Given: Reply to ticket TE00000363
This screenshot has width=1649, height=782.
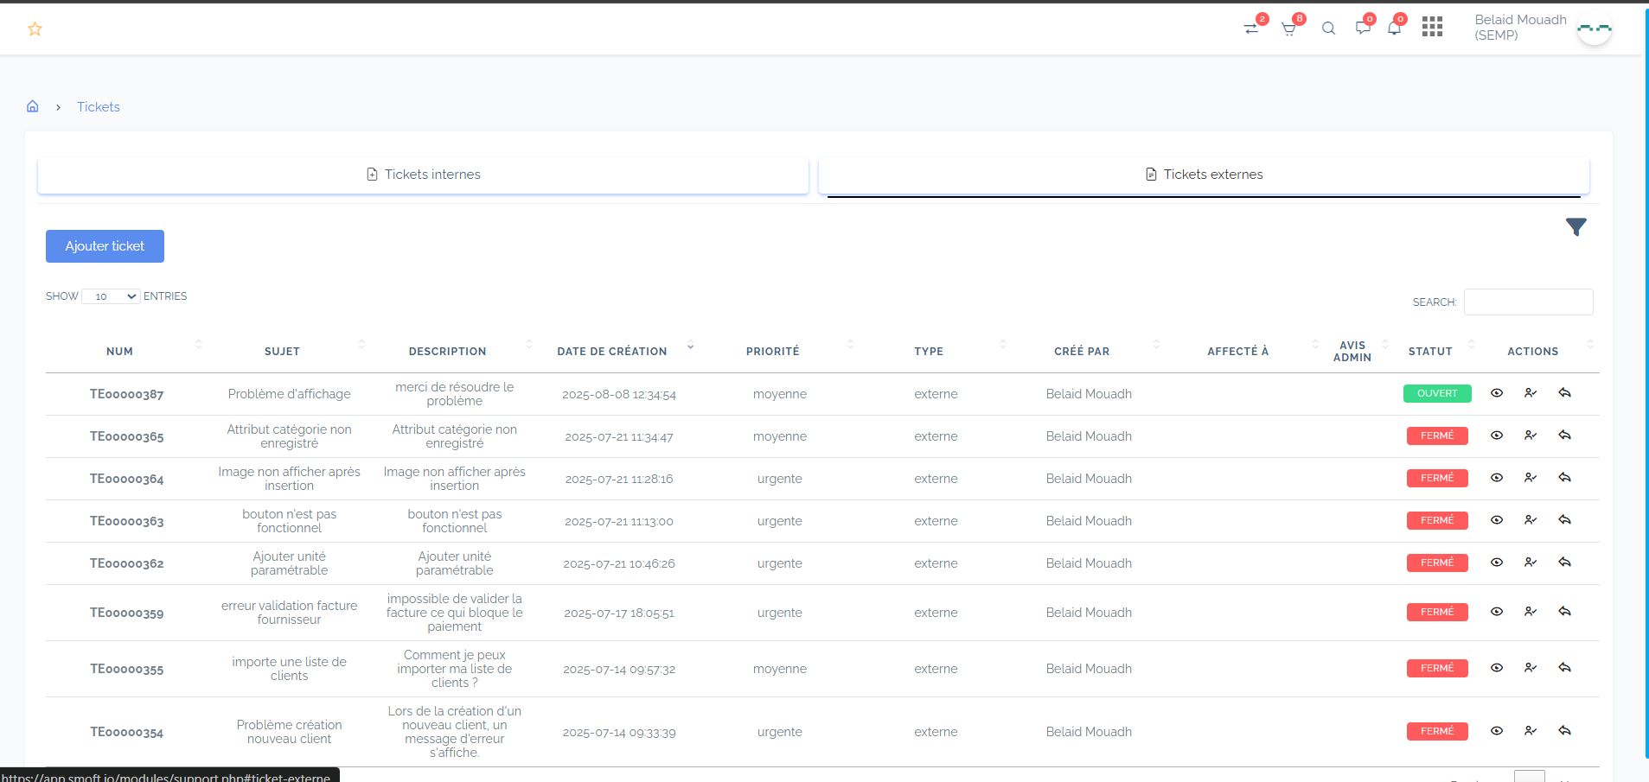Looking at the screenshot, I should pyautogui.click(x=1564, y=520).
